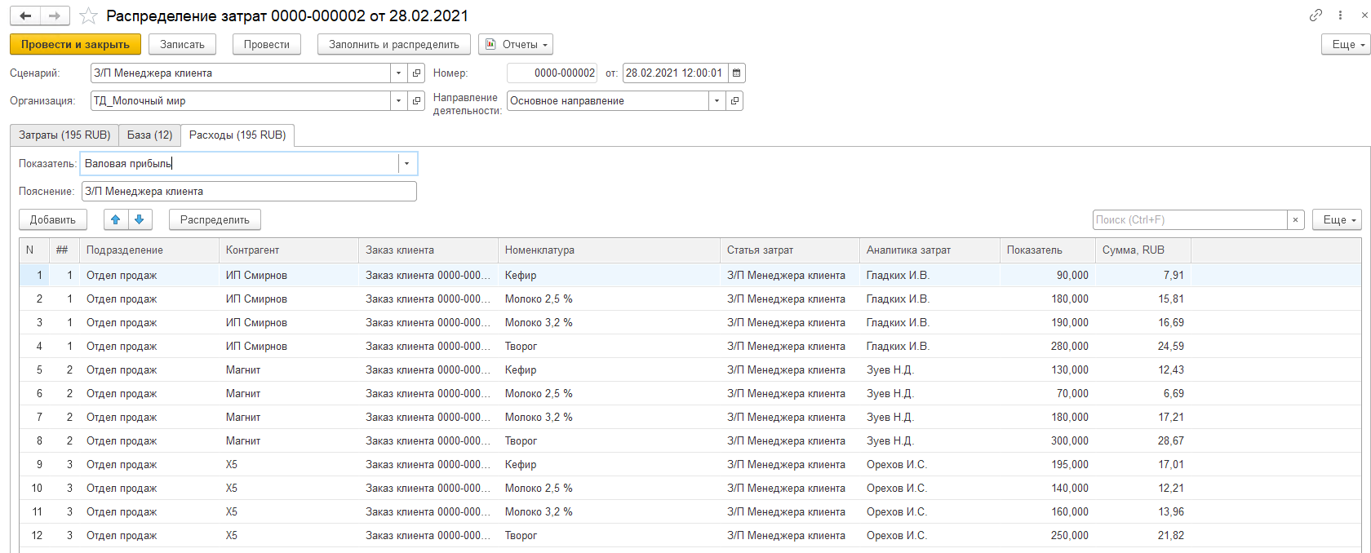
Task: Sort table by the Сумма, RUB column header
Action: click(1141, 250)
